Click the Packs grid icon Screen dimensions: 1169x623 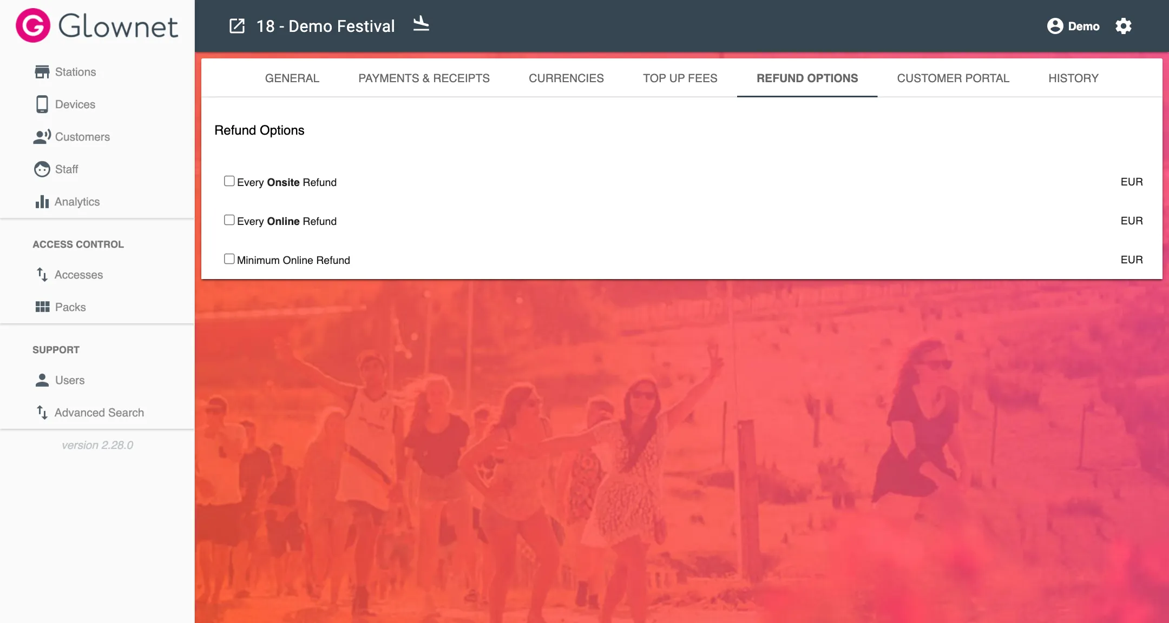[x=42, y=307]
